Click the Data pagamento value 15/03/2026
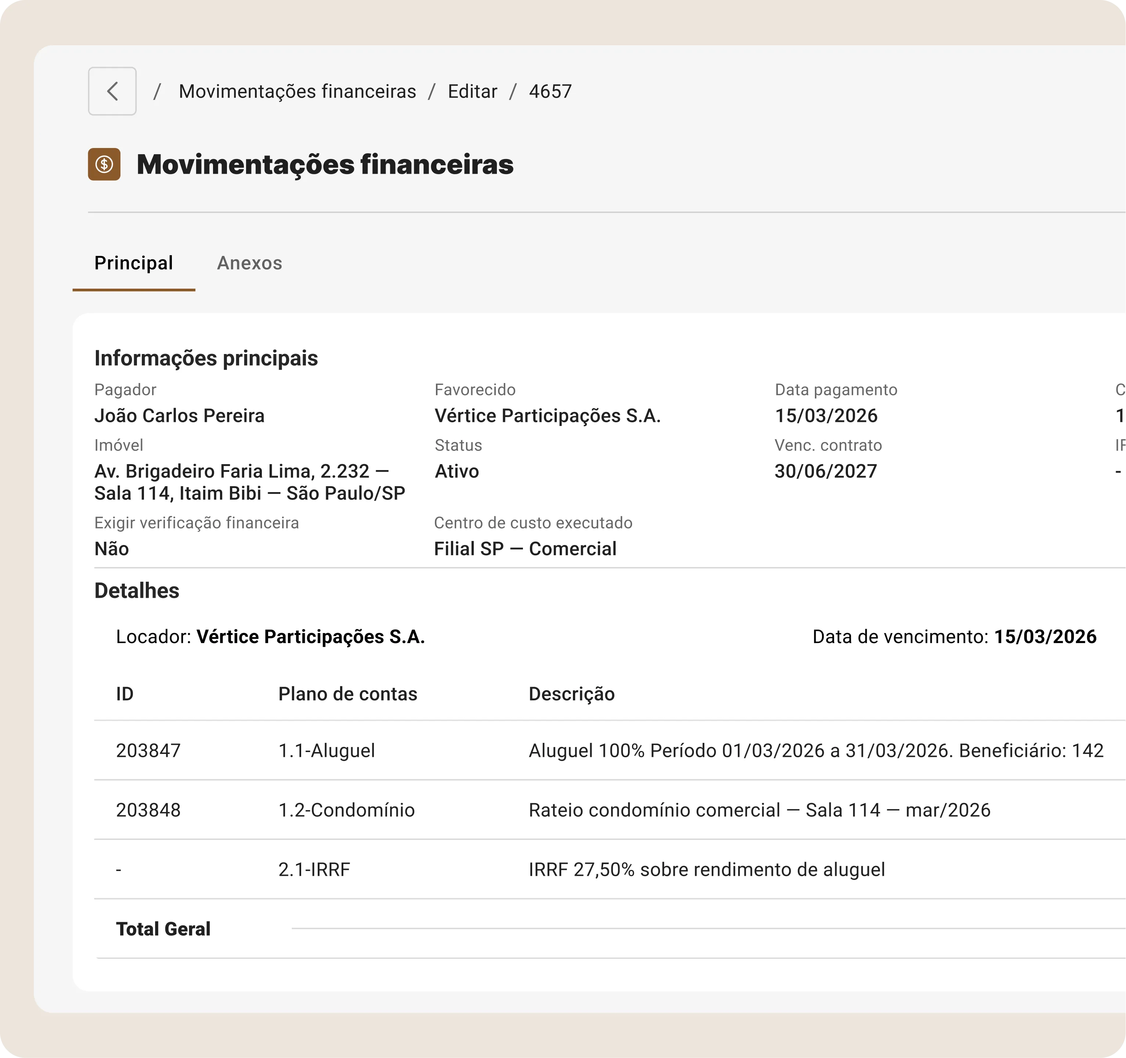 826,416
